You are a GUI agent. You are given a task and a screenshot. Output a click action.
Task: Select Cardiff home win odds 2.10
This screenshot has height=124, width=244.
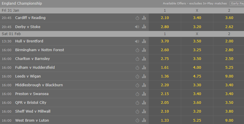click(165, 18)
